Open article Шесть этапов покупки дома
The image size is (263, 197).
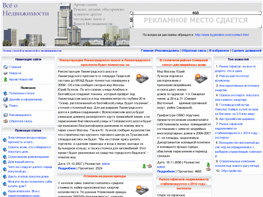[28, 176]
